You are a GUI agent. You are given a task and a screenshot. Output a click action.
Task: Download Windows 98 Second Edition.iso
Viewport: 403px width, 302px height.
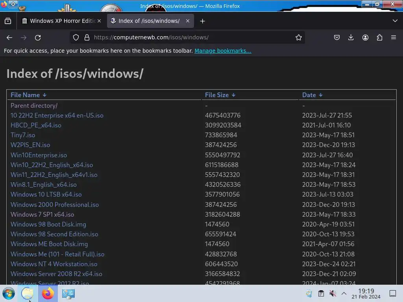click(54, 234)
